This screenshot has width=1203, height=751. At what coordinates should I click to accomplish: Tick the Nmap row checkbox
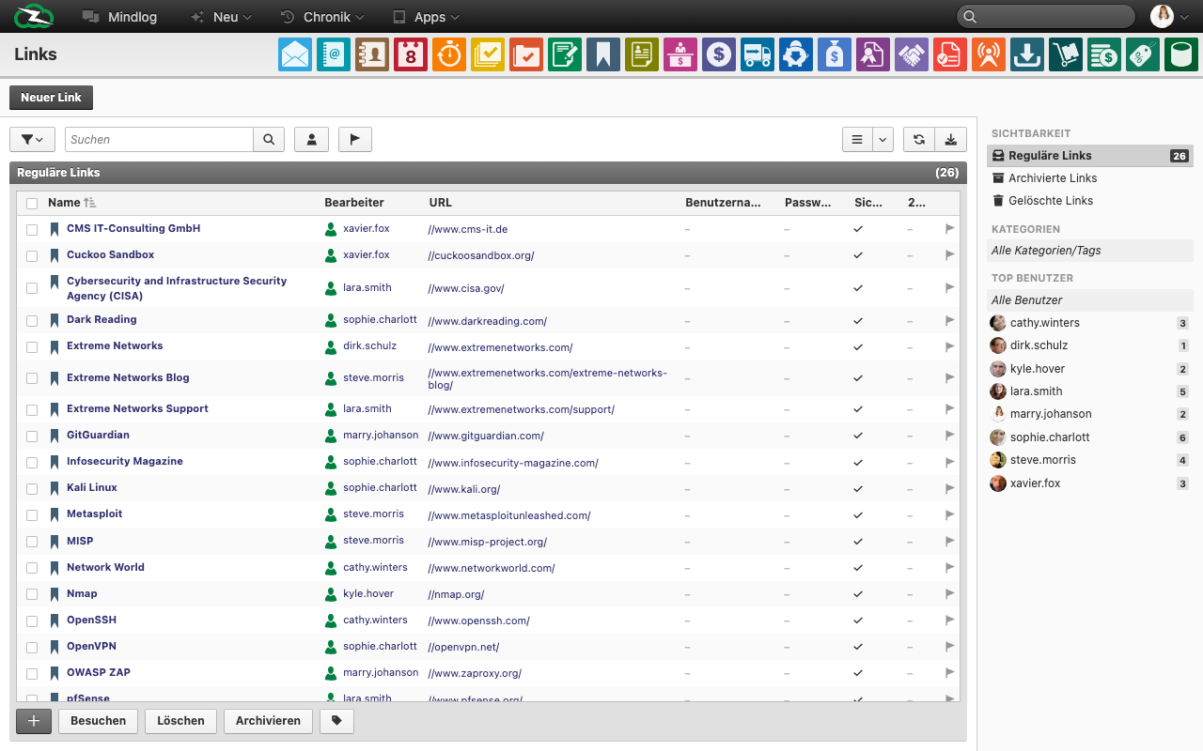point(32,594)
